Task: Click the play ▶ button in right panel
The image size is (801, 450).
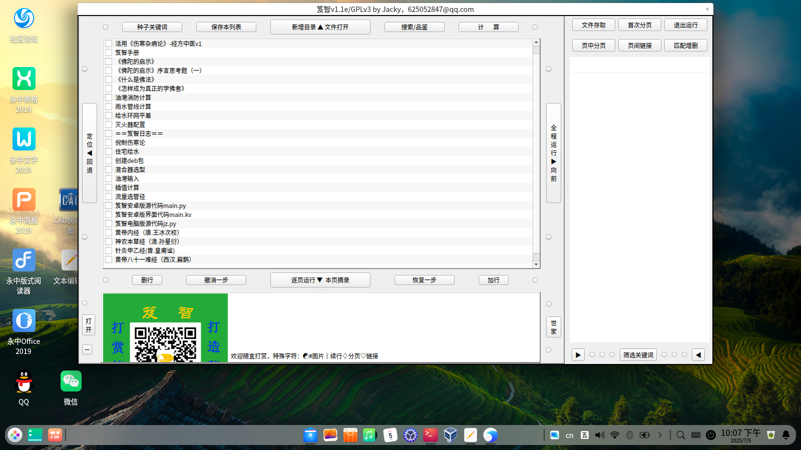Action: (x=578, y=355)
